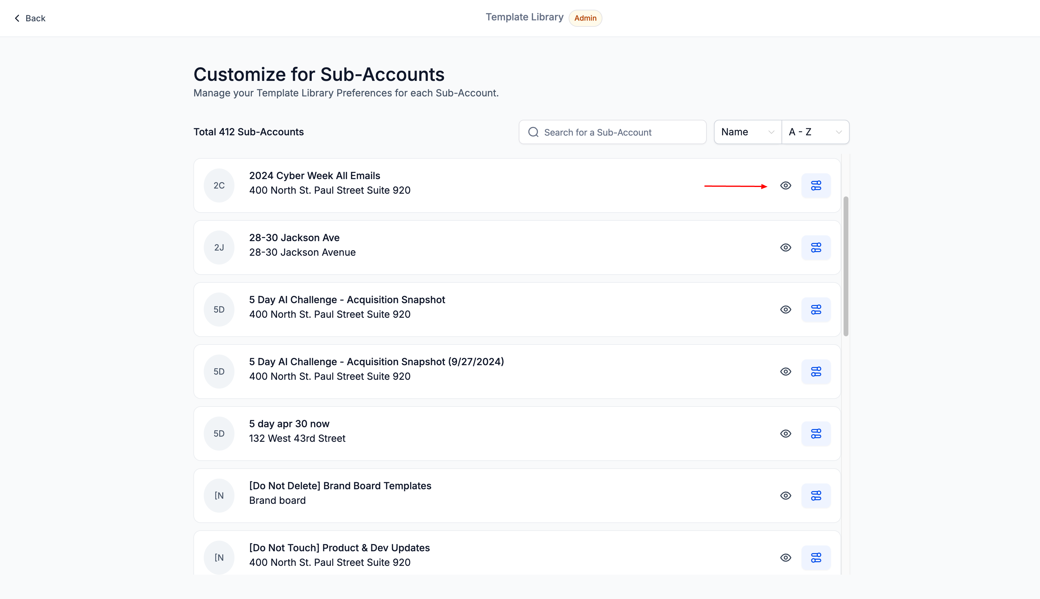Click '[Do Not Delete] Brand Board Templates' title
The height and width of the screenshot is (599, 1040).
click(340, 486)
